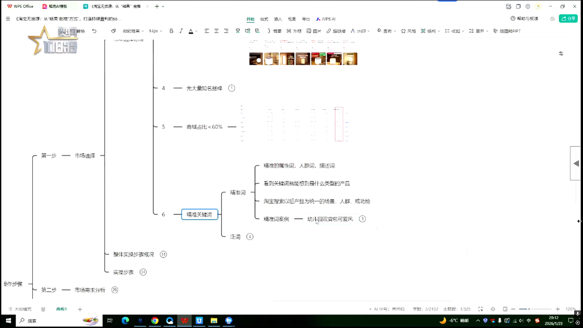The width and height of the screenshot is (583, 328).
Task: Click the green 分享 share button
Action: 568,19
